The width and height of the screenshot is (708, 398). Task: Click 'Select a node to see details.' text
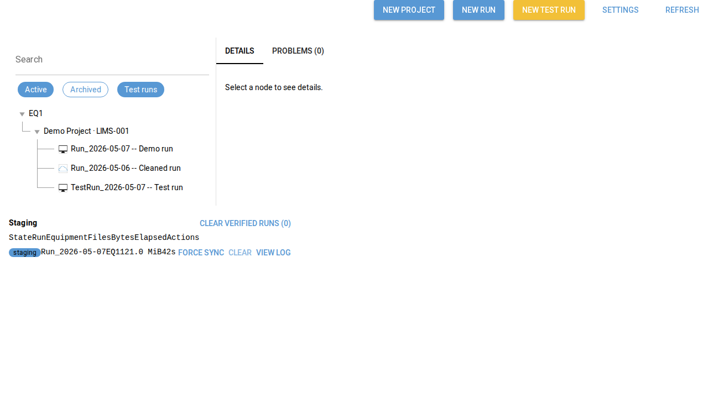click(x=274, y=87)
